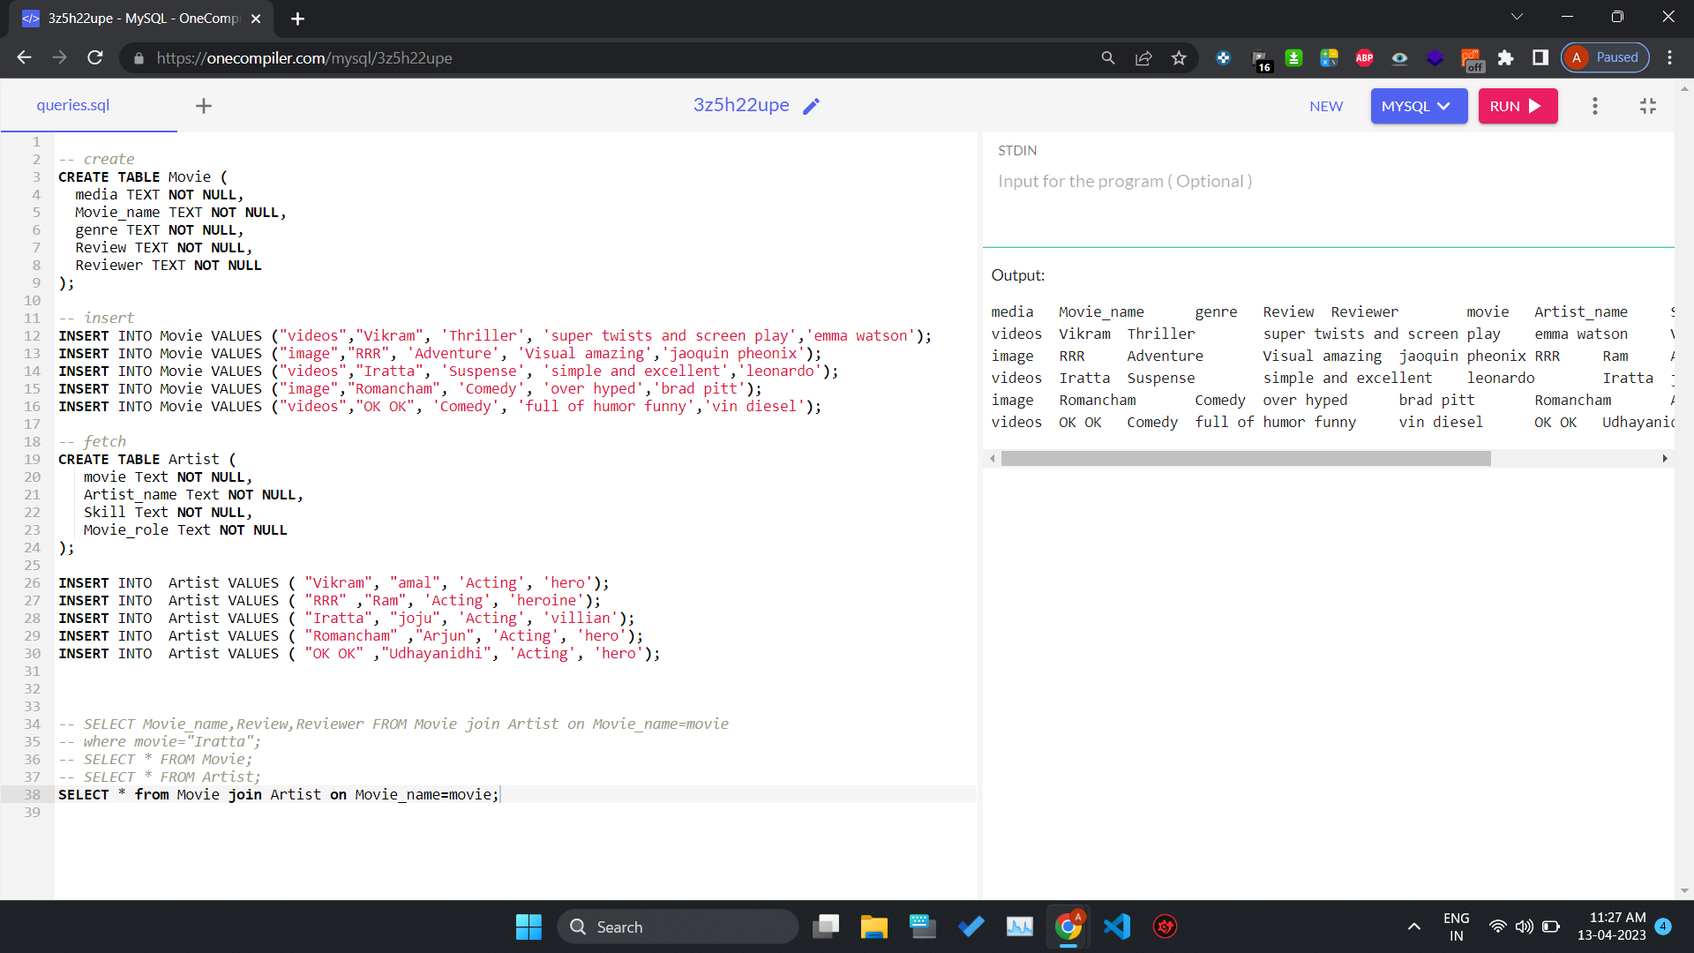The width and height of the screenshot is (1694, 953).
Task: Open the three-dot options menu in editor
Action: [x=1594, y=106]
